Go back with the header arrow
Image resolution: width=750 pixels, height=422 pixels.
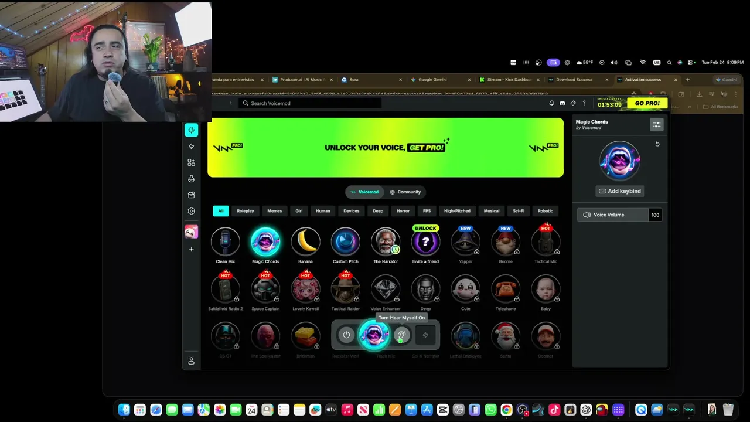tap(230, 103)
